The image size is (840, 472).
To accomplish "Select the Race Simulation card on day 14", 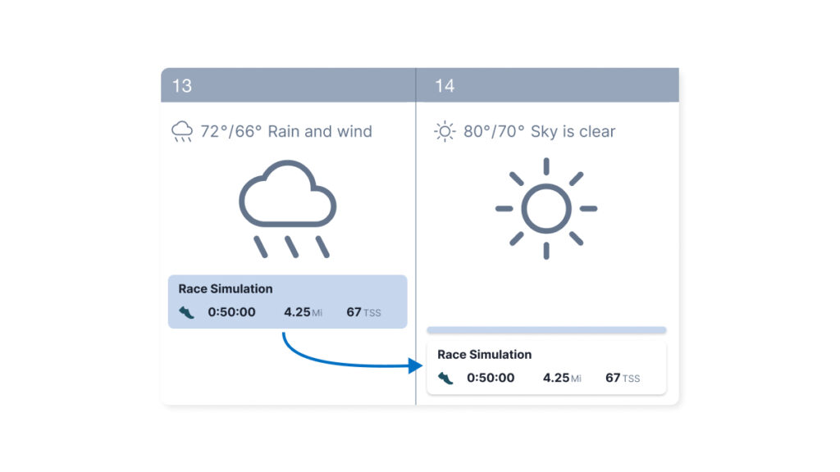I will click(x=547, y=366).
